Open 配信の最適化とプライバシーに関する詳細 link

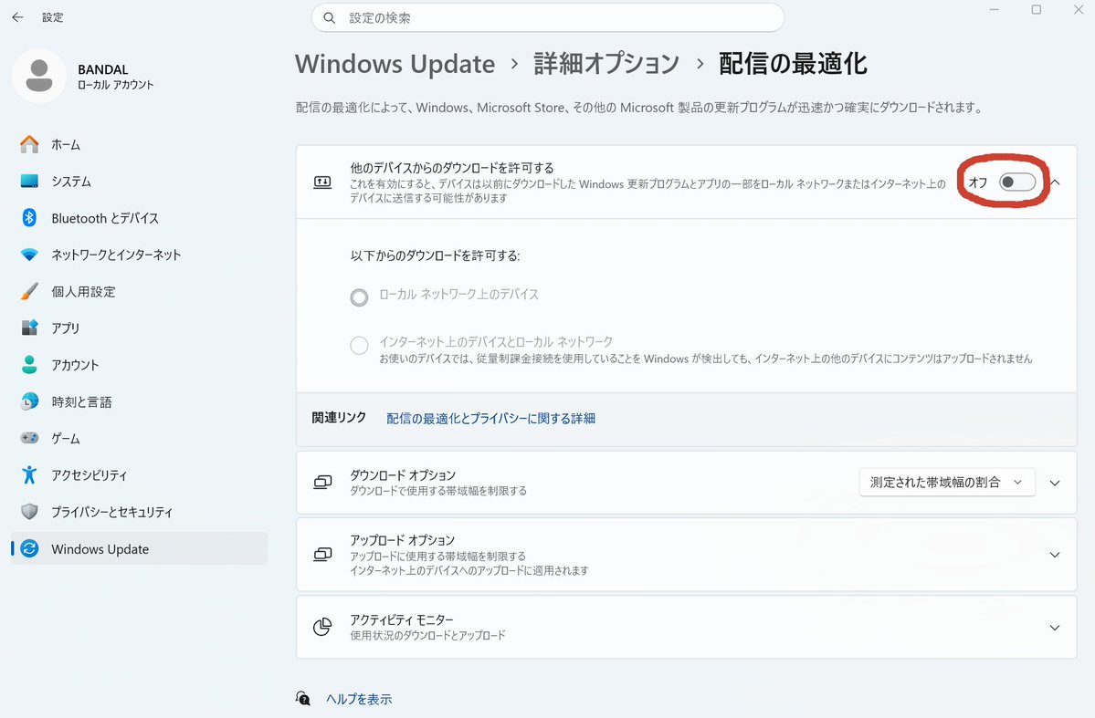click(x=491, y=418)
